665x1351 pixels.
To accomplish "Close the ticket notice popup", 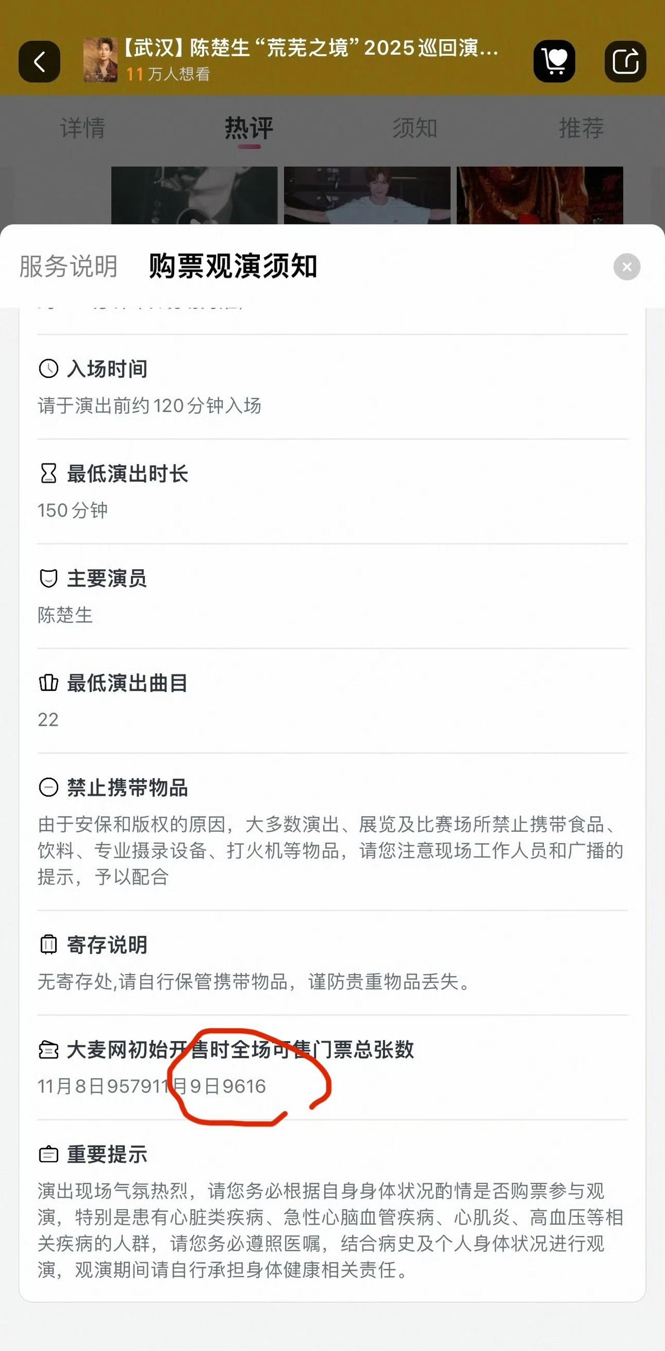I will tap(627, 267).
